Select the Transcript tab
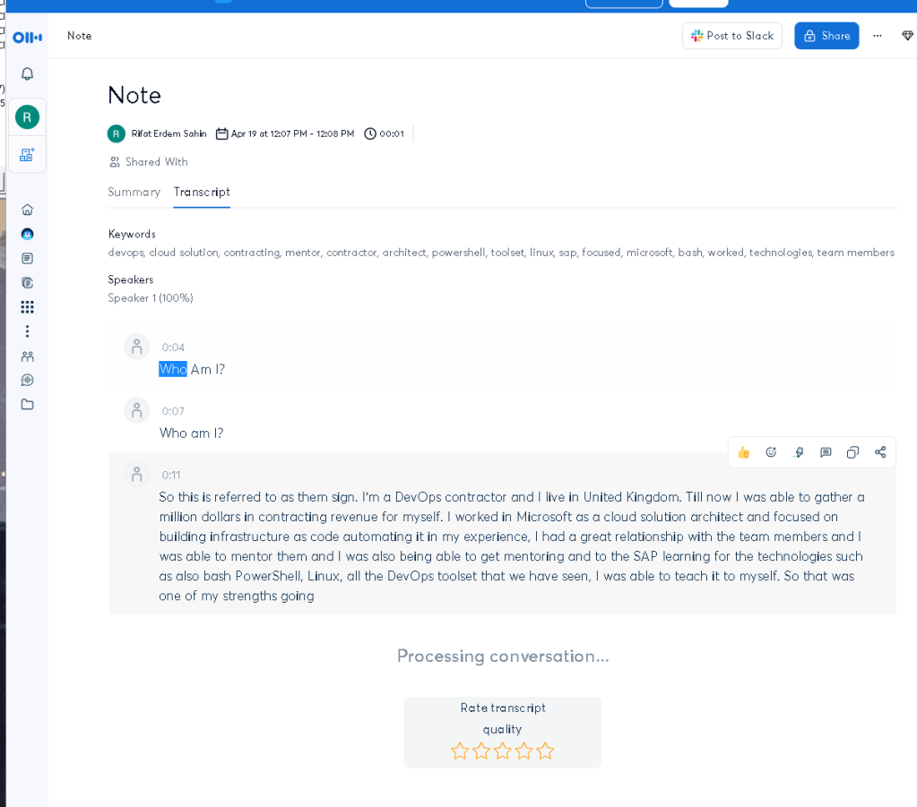 (202, 193)
